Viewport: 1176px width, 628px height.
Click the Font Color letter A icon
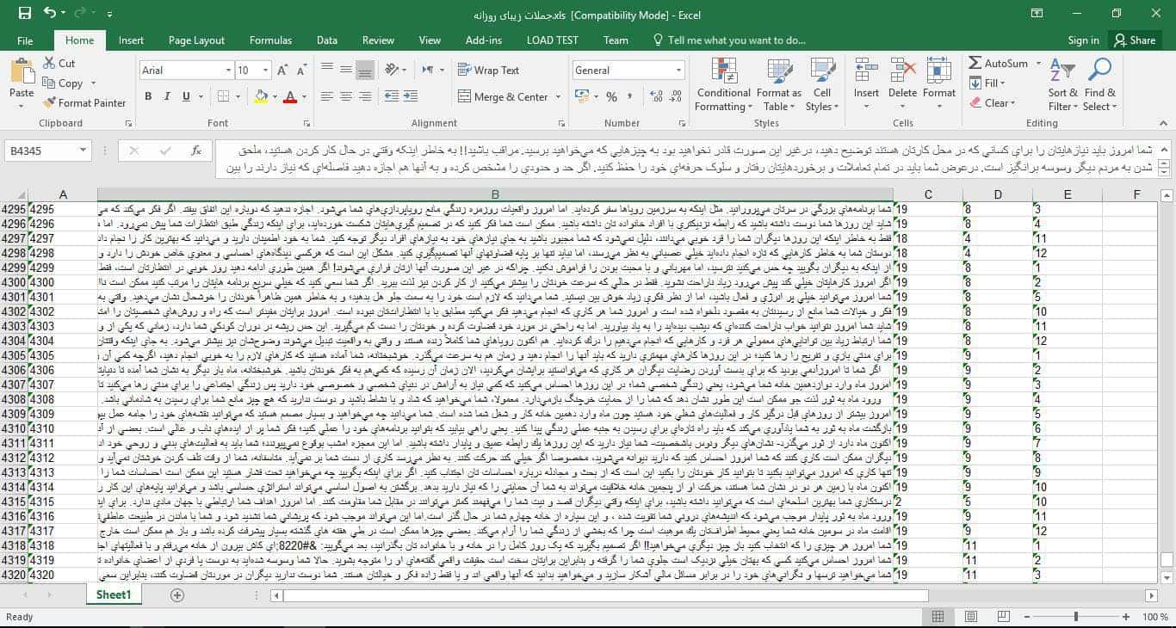289,96
